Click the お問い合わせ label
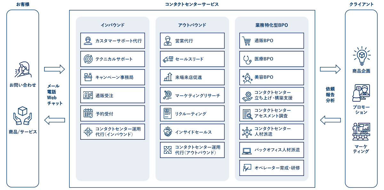 pyautogui.click(x=23, y=85)
